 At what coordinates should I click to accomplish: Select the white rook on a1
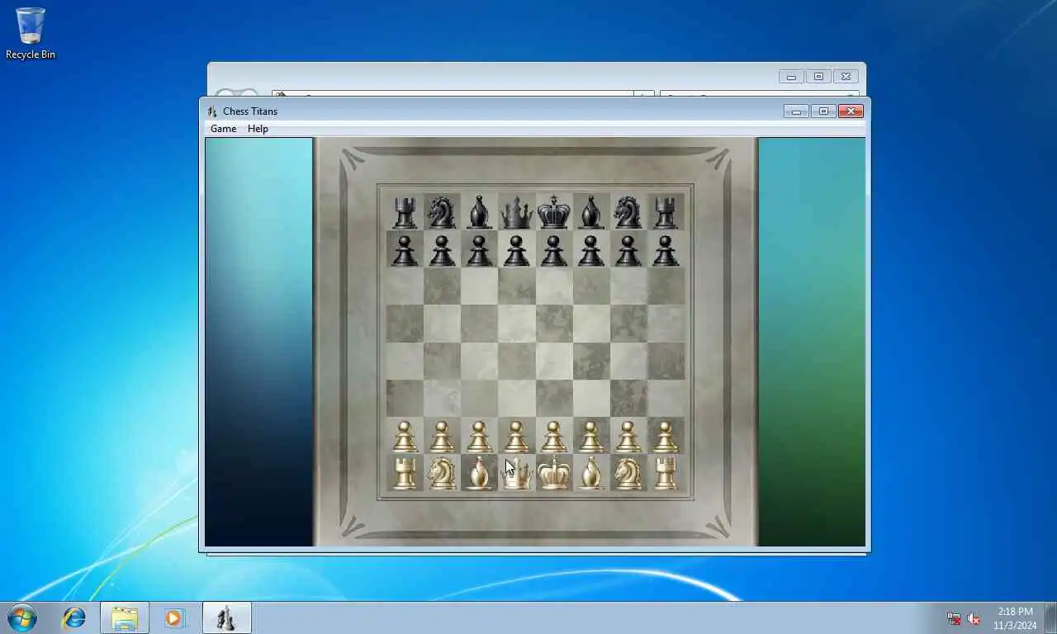405,474
